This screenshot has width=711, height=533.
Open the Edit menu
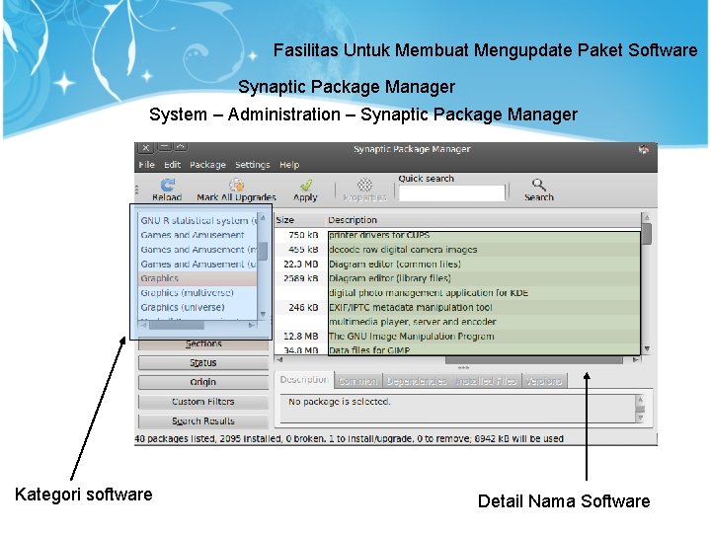pos(172,165)
